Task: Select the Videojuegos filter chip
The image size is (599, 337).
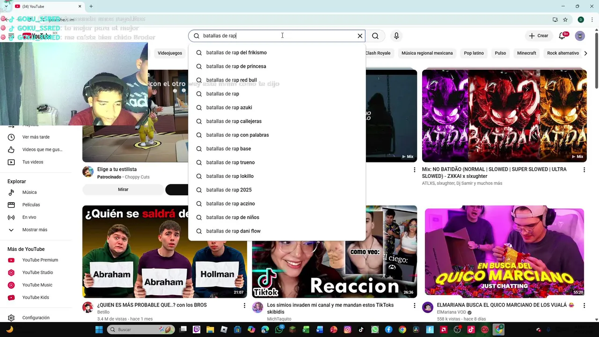Action: coord(170,53)
